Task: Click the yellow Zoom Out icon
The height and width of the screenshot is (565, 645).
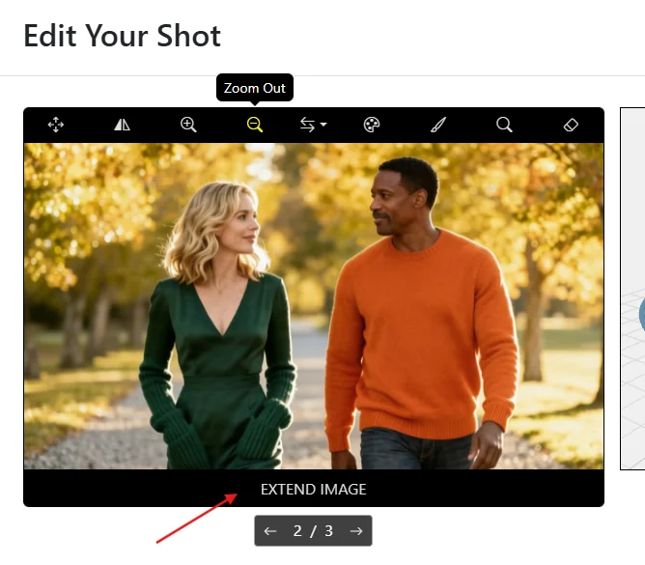Action: (255, 125)
